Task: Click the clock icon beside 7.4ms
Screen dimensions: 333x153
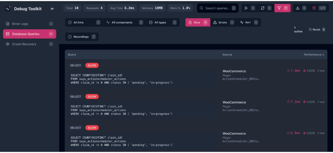Action: (x=288, y=71)
